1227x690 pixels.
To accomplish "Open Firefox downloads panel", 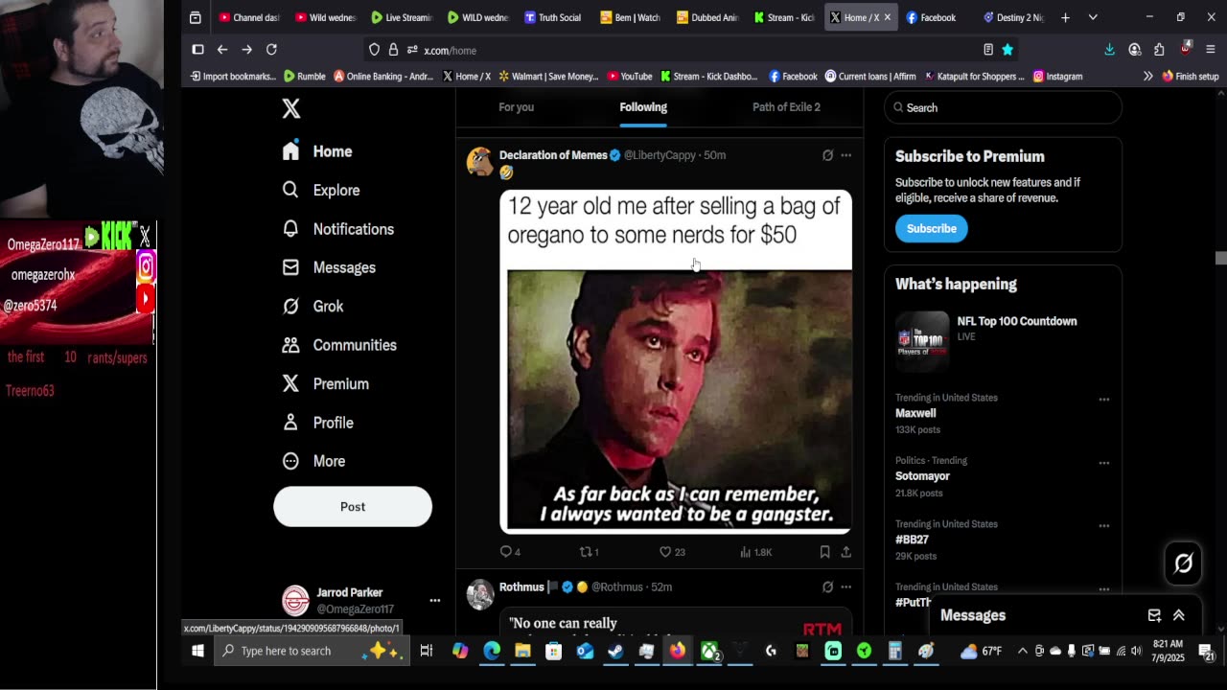I will point(1109,50).
